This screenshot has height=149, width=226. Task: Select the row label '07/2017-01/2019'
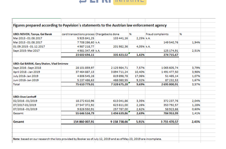coord(25,105)
